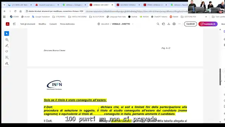The height and width of the screenshot is (127, 225).
Task: Select the add text box tool
Action: 7,57
